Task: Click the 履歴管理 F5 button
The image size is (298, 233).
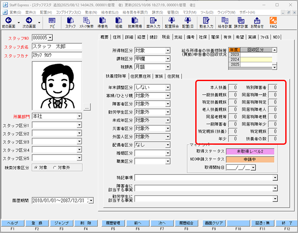Action: (x=113, y=223)
